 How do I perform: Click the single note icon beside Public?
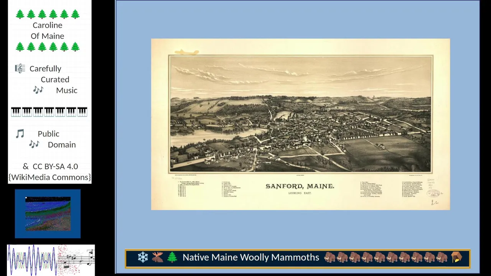(20, 134)
